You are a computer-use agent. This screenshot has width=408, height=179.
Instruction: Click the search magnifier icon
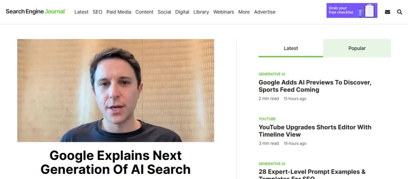[399, 12]
